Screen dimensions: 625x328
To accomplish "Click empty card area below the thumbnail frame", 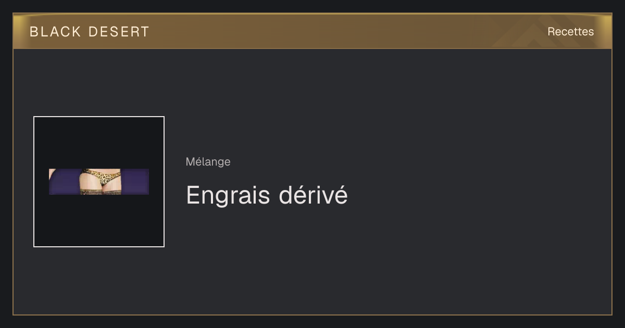I will (x=99, y=281).
